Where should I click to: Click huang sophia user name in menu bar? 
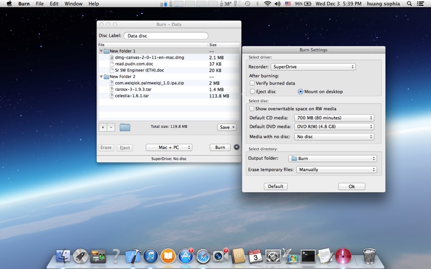[383, 4]
